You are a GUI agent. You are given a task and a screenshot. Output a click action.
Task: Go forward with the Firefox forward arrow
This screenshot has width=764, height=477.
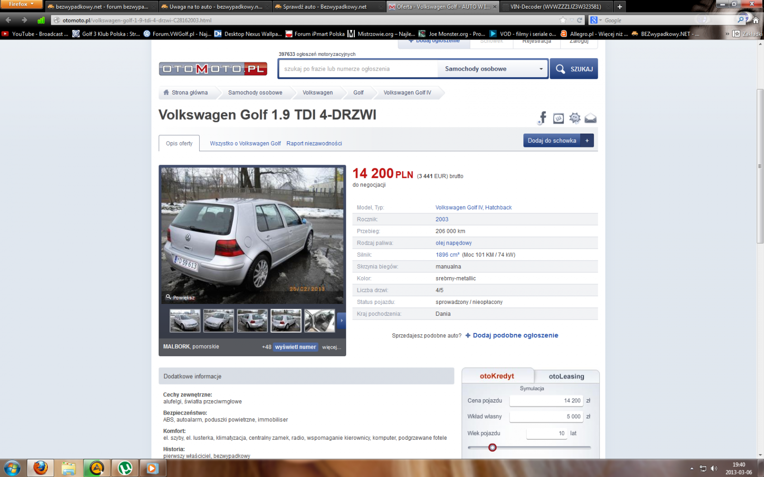coord(24,20)
